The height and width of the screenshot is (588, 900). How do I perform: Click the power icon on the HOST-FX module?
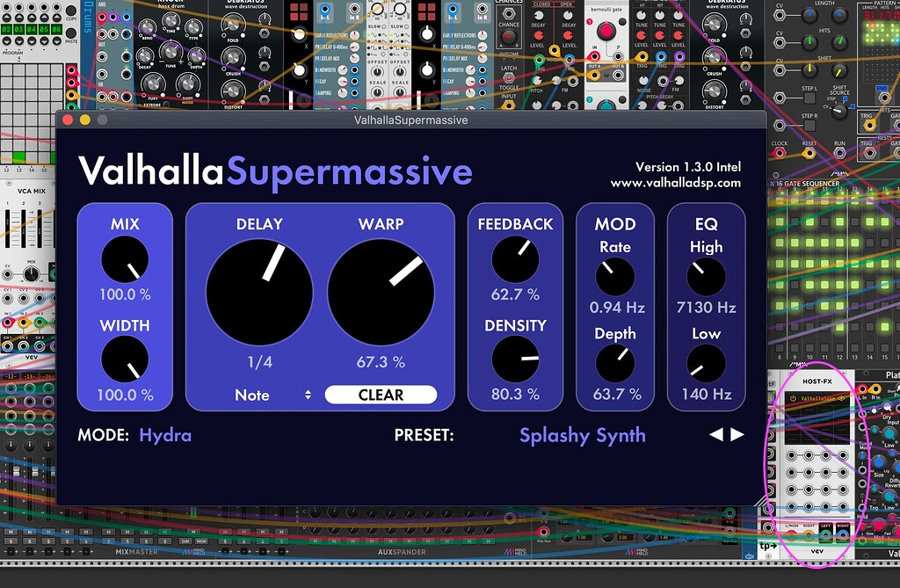794,398
